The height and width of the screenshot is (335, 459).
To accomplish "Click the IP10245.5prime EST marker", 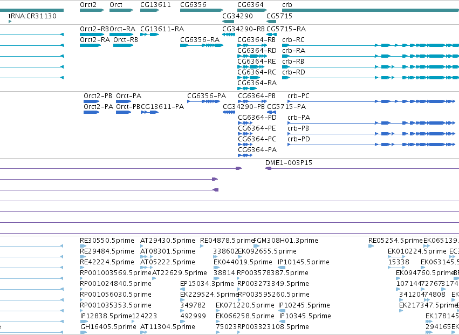I will [x=282, y=311].
